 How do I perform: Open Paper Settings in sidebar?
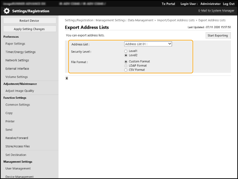(x=15, y=44)
